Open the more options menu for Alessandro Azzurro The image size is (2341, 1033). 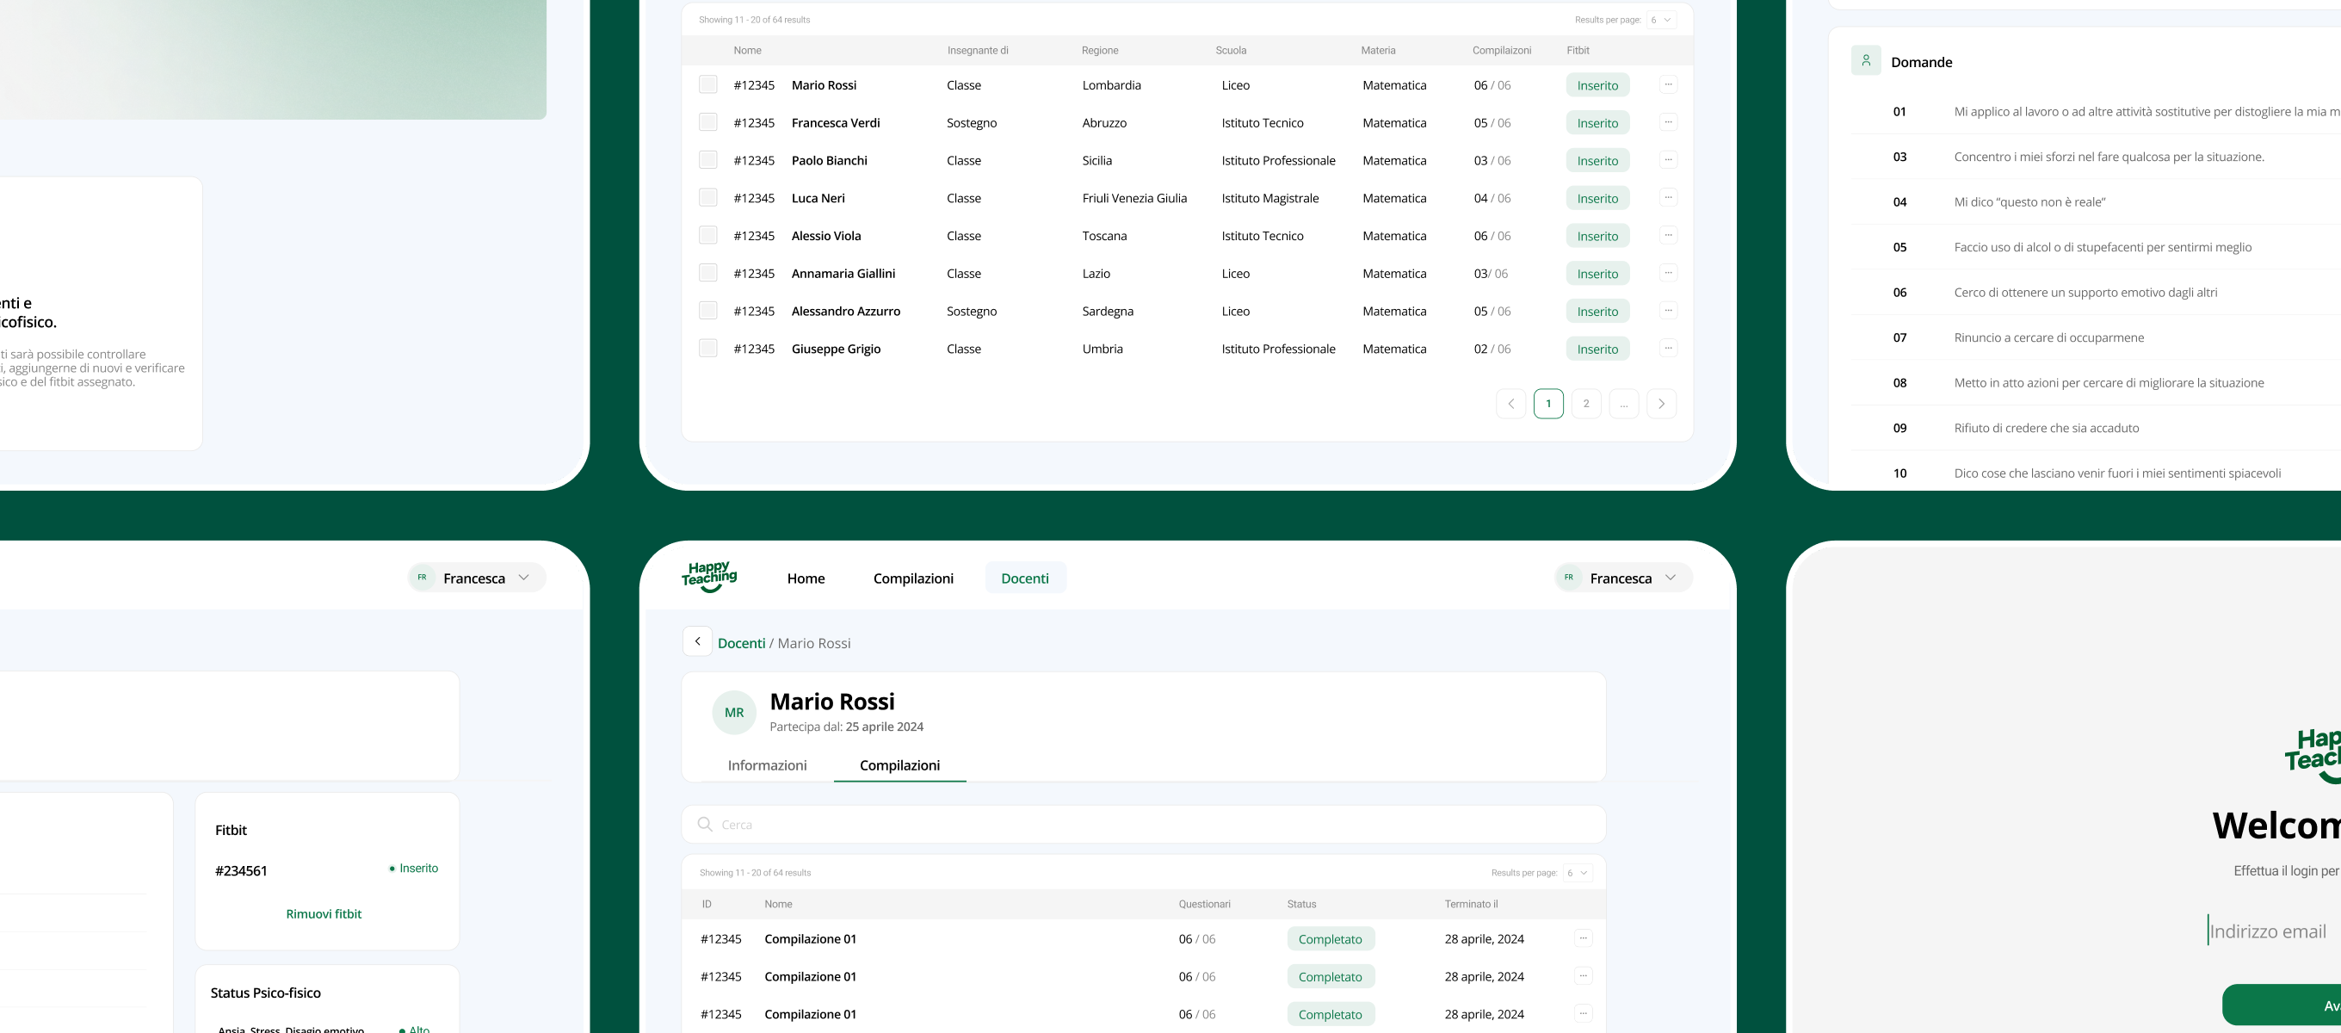[x=1668, y=310]
